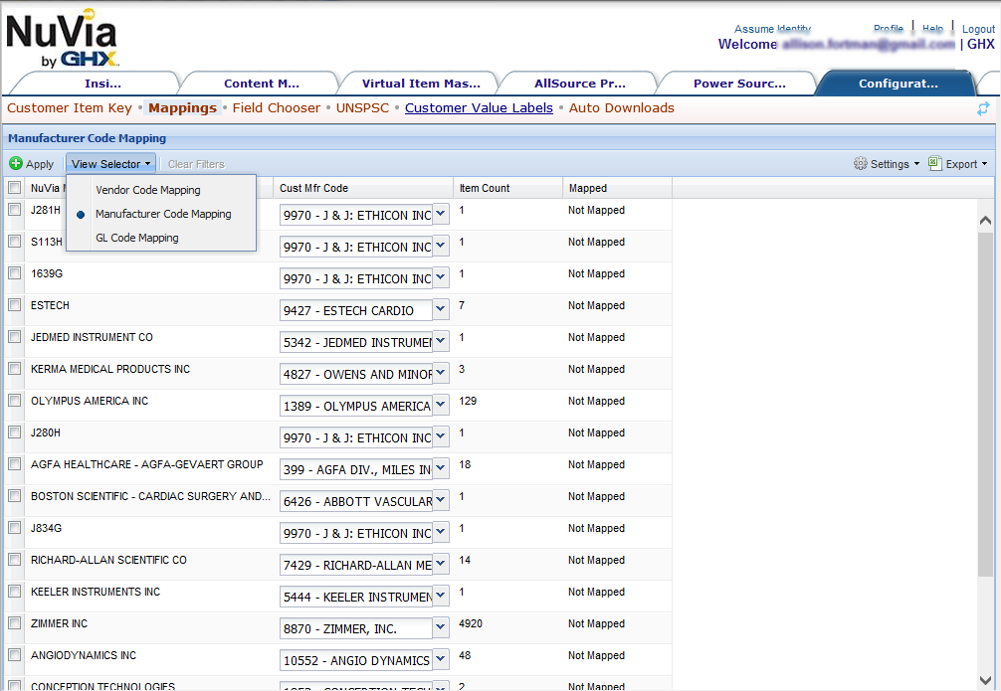The height and width of the screenshot is (691, 1001).
Task: Expand the AGFA DIV., MILES code dropdown arrow
Action: [441, 469]
